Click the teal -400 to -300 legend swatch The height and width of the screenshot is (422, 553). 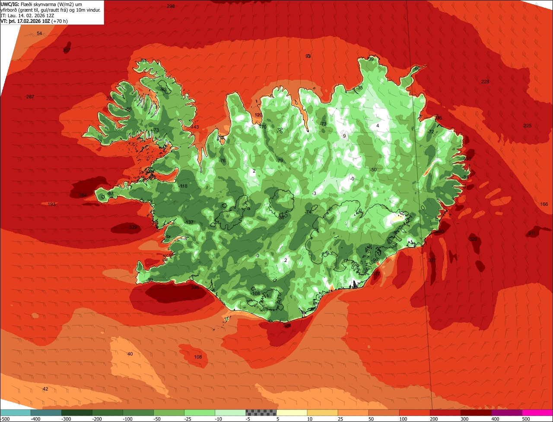click(46, 413)
